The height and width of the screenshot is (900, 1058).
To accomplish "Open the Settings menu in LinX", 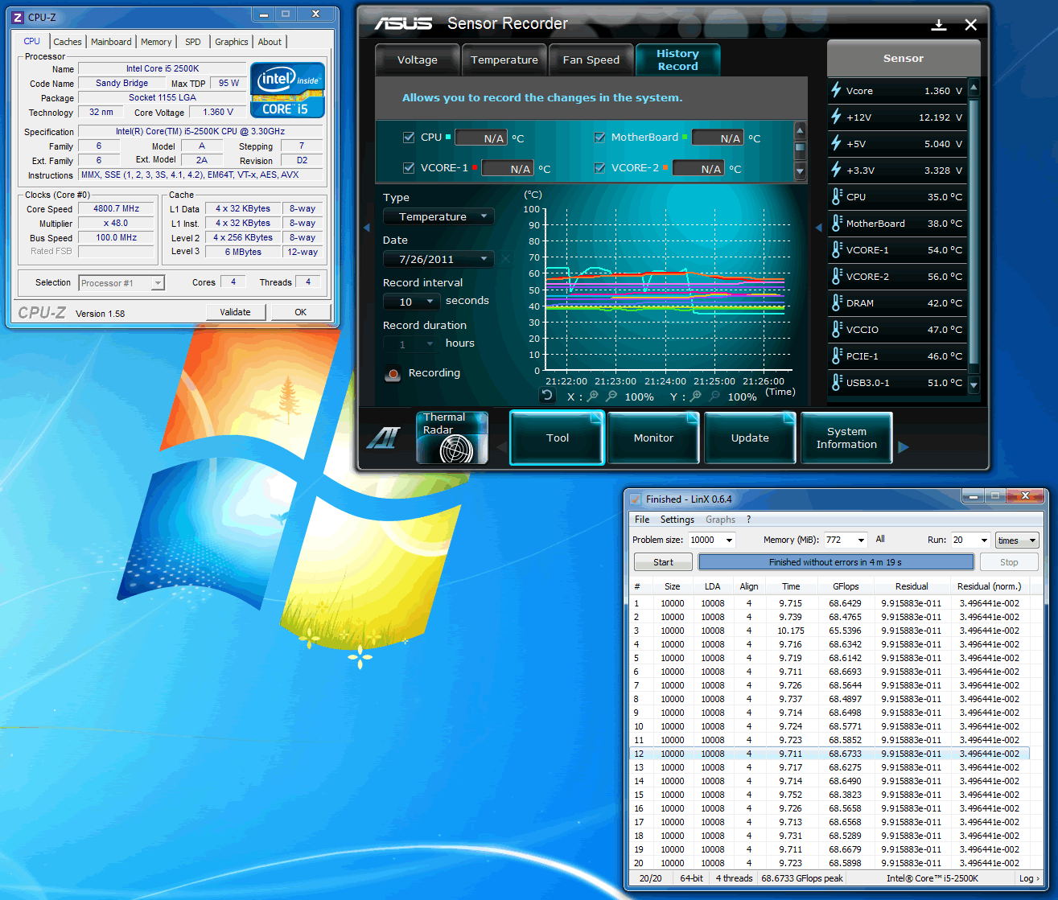I will point(677,520).
